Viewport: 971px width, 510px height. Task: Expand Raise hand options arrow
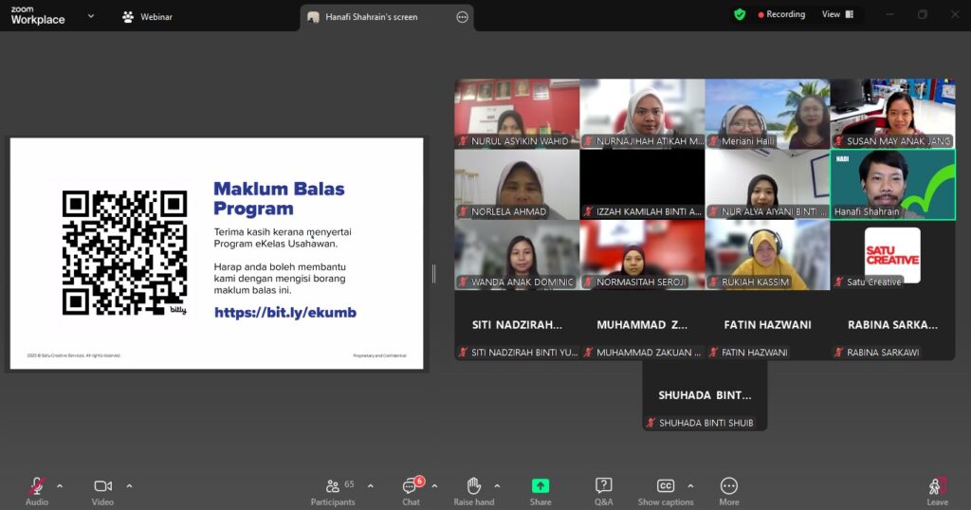(x=497, y=486)
